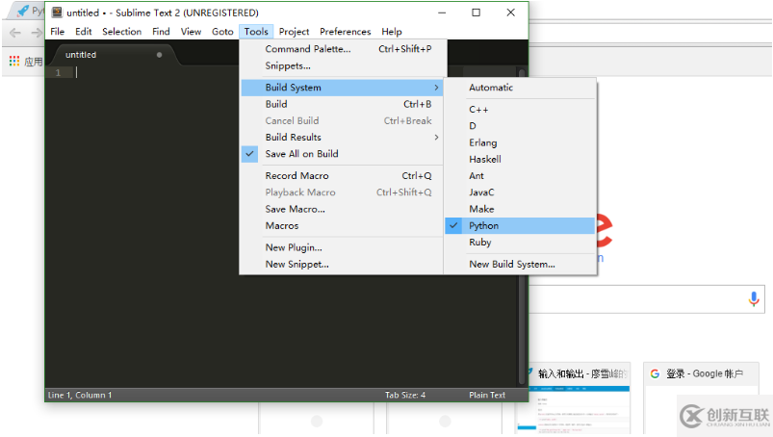
Task: Open the 输入和输出 thumbnail in browser
Action: [x=575, y=398]
